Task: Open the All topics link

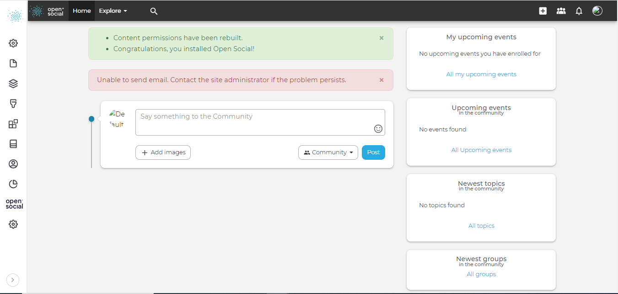Action: (481, 226)
